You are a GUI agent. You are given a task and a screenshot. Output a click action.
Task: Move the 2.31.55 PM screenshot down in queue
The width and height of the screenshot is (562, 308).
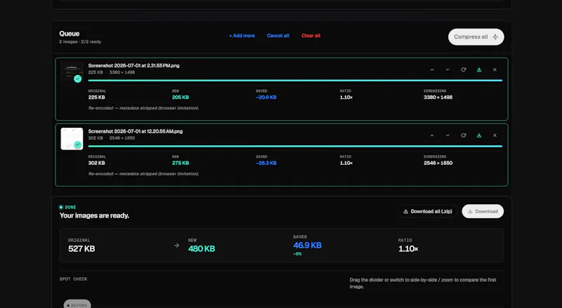(x=447, y=70)
